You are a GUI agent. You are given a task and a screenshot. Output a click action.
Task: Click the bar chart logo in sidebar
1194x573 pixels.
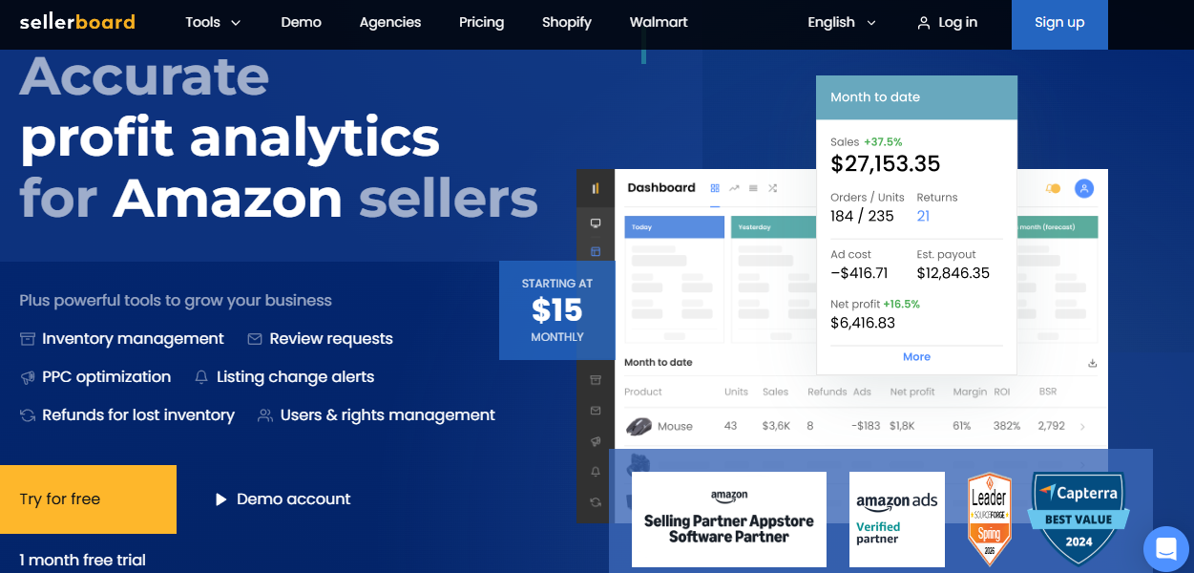pos(596,189)
